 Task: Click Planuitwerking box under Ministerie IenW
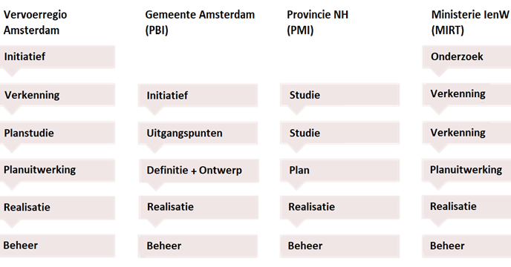point(466,170)
